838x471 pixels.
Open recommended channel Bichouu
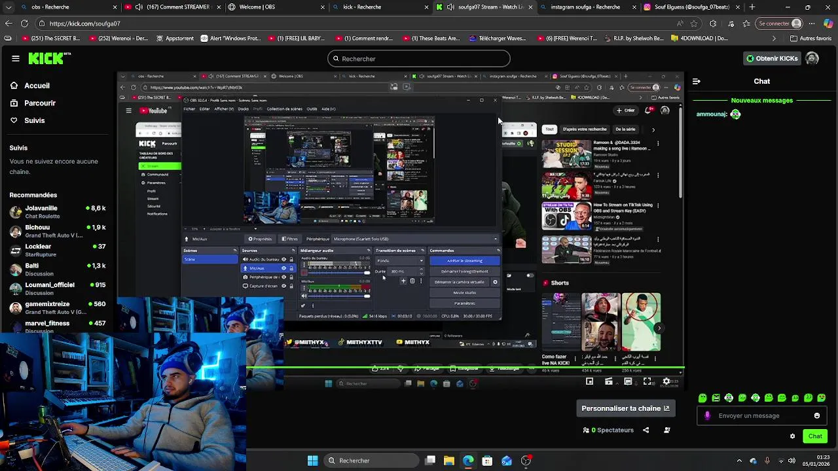(58, 231)
